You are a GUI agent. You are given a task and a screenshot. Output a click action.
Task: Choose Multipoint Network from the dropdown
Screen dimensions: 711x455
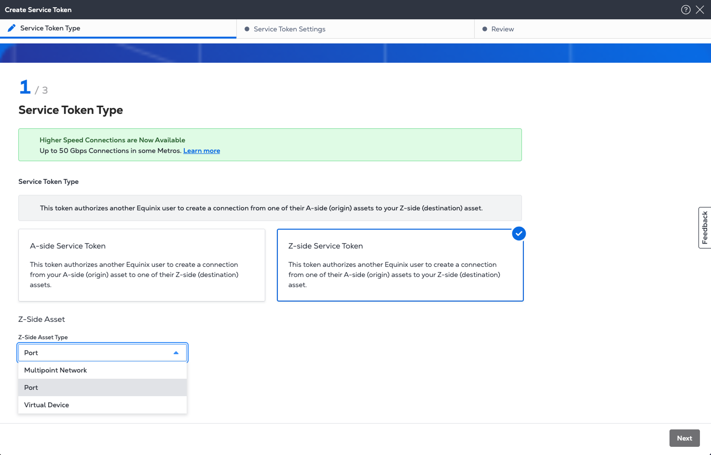click(x=55, y=370)
